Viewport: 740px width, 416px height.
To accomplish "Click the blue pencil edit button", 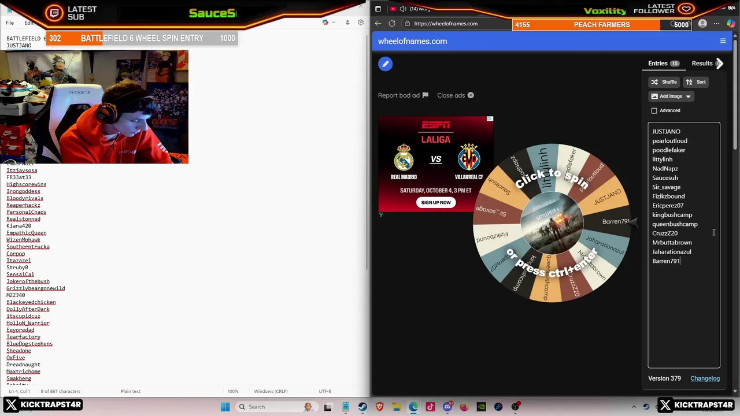I will point(385,64).
